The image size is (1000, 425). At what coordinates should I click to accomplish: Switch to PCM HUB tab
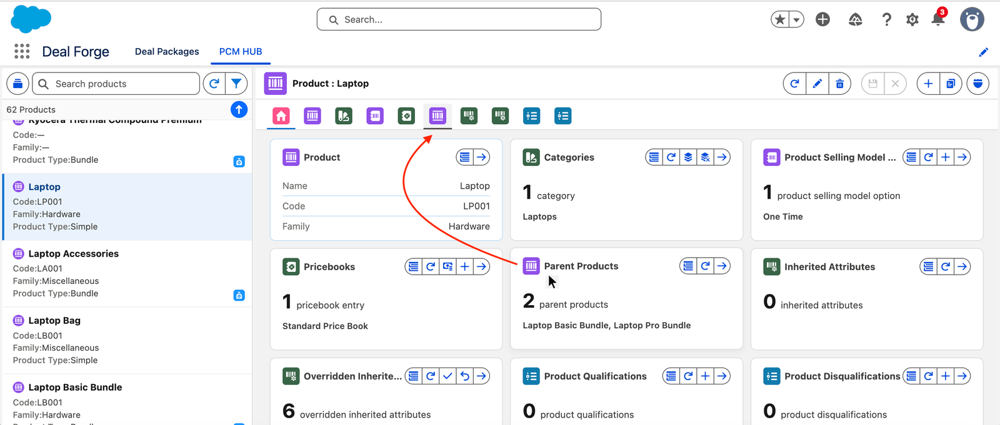tap(241, 51)
